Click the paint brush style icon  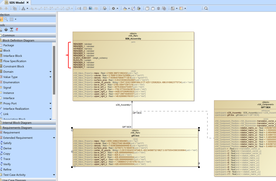tap(139, 8)
